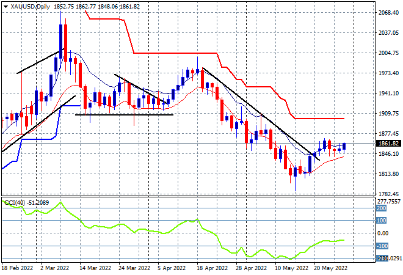This screenshot has width=403, height=275.
Task: Select the red stepped upper channel line
Action: [x=183, y=53]
